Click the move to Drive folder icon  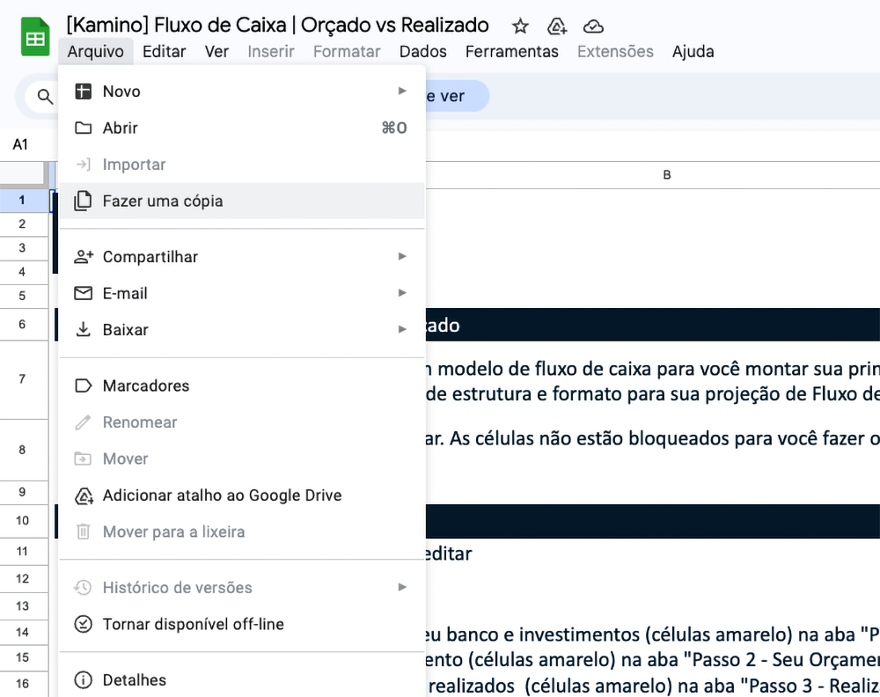coord(556,26)
